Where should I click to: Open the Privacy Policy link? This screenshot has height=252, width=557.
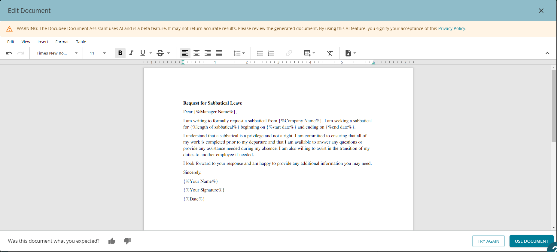click(x=452, y=28)
